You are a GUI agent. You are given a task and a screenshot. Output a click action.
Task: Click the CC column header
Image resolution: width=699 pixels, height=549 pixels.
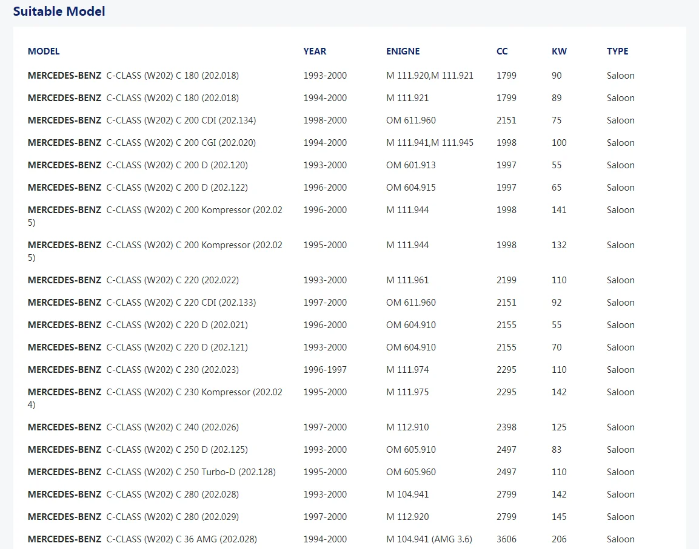tap(502, 51)
